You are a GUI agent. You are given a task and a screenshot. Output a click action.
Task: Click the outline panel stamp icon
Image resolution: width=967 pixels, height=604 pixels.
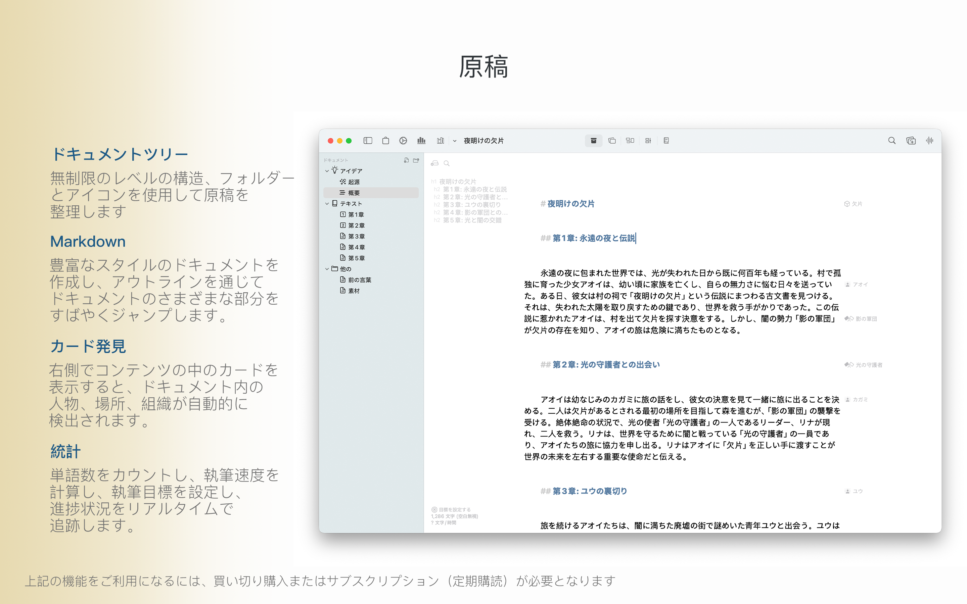tap(435, 163)
